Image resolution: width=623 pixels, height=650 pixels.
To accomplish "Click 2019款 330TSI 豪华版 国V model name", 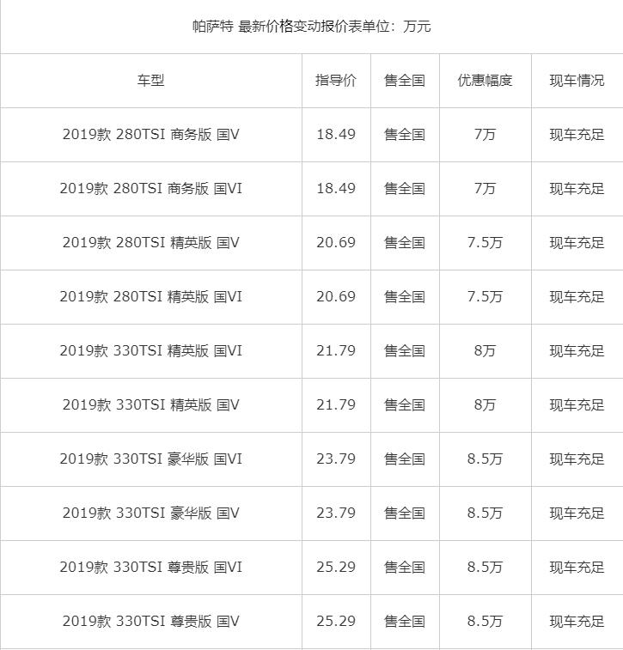I will pos(150,513).
